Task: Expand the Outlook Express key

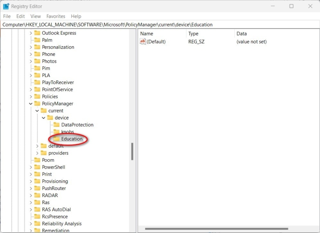Action: click(31, 33)
